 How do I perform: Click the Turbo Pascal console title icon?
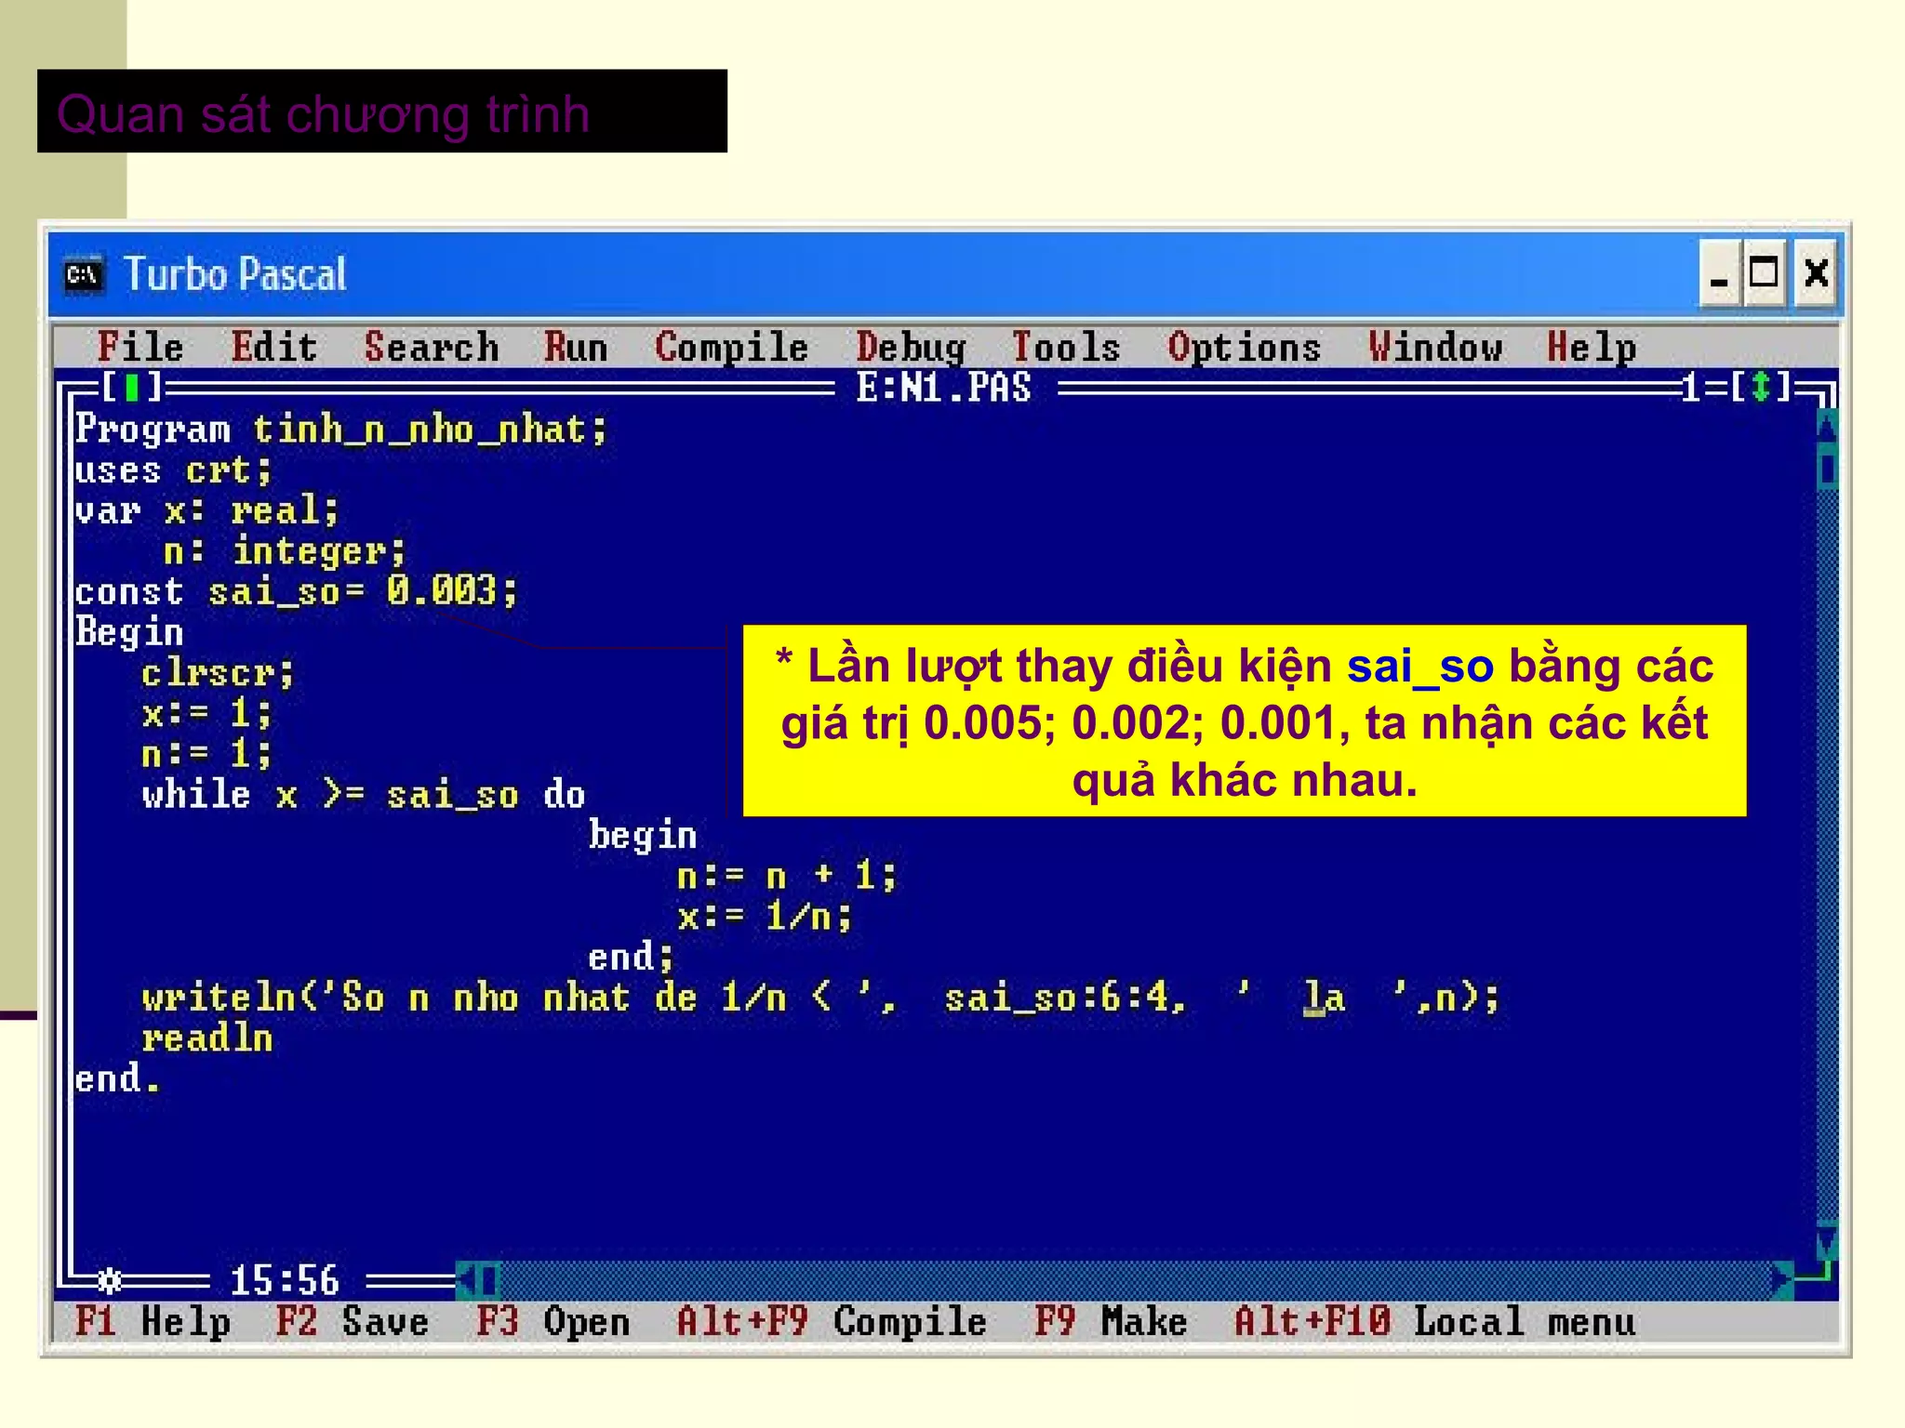tap(83, 274)
